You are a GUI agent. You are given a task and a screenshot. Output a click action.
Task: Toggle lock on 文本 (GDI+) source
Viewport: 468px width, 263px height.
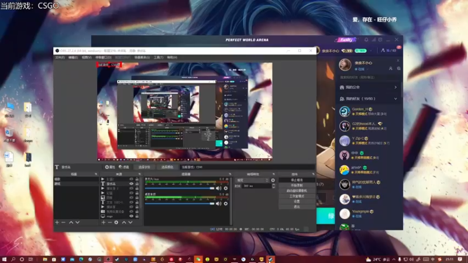pyautogui.click(x=137, y=202)
